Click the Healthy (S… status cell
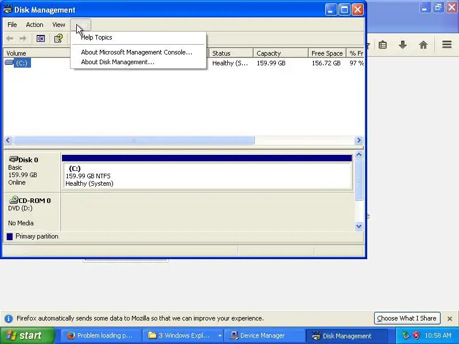 point(230,63)
